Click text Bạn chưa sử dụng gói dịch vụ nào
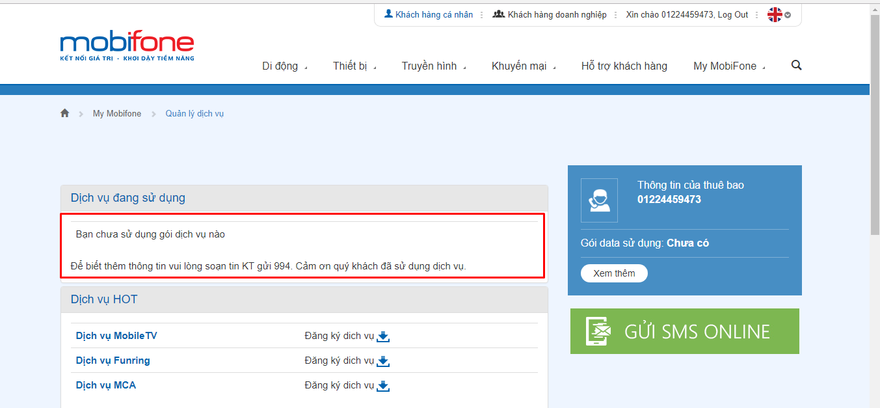The image size is (880, 408). point(150,234)
